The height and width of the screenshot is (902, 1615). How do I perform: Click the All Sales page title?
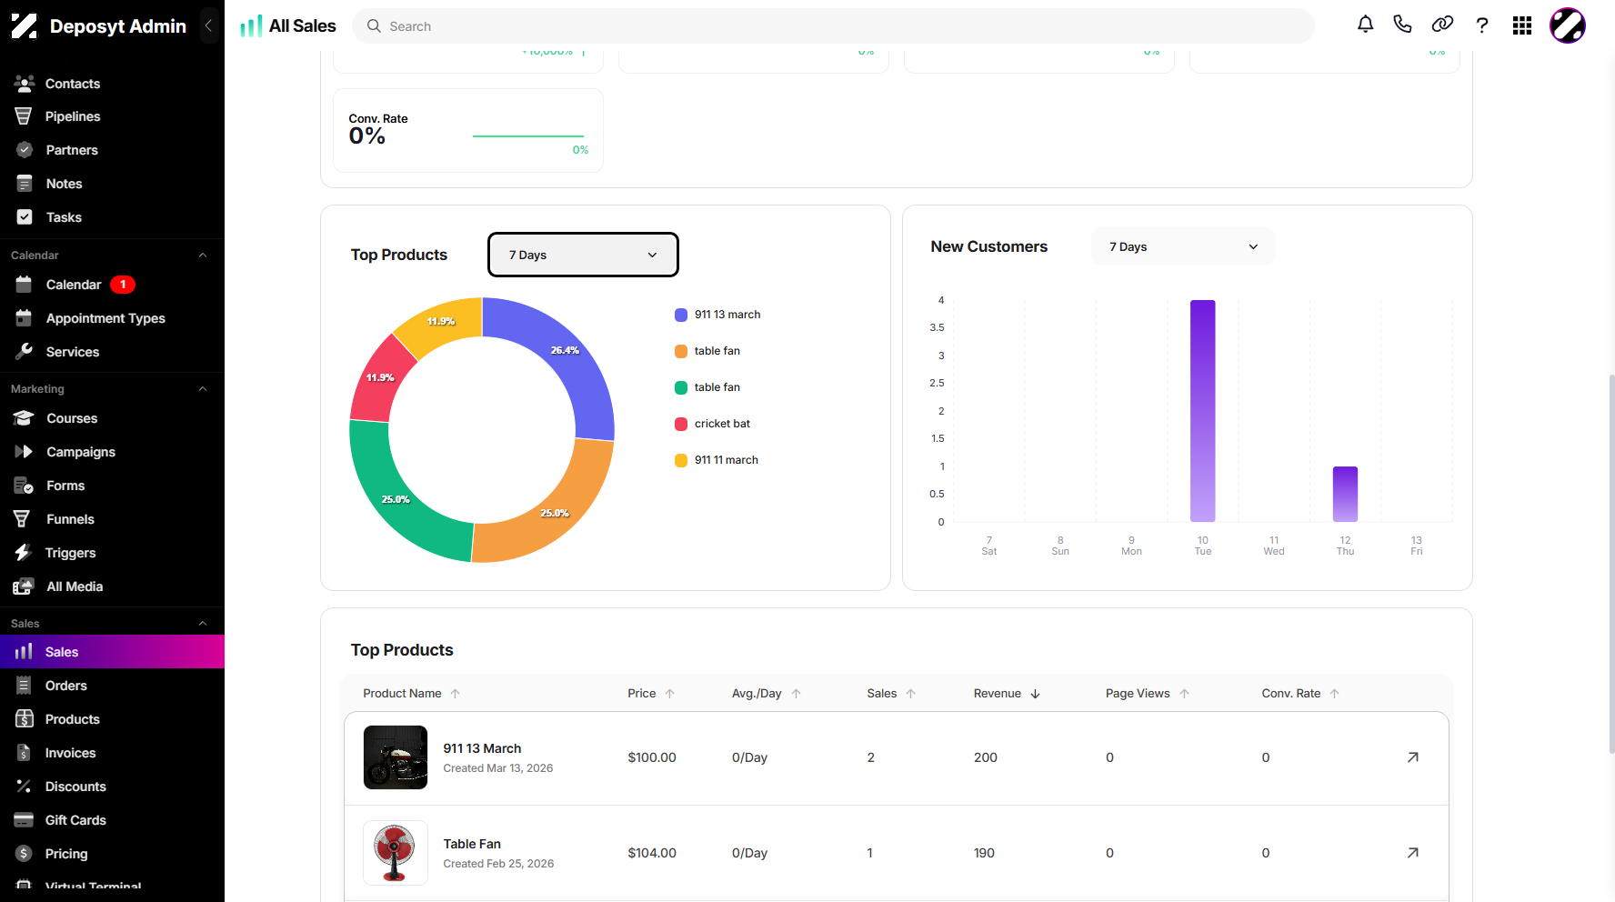pyautogui.click(x=303, y=25)
